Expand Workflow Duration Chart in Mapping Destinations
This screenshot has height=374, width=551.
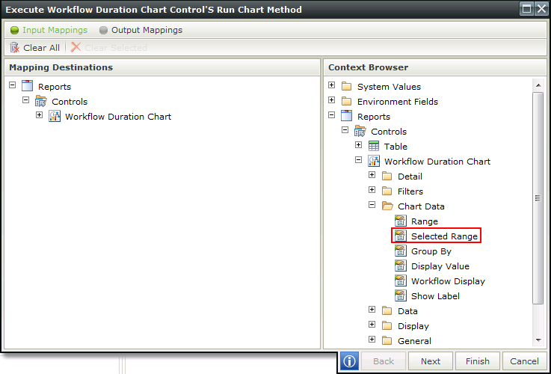40,115
